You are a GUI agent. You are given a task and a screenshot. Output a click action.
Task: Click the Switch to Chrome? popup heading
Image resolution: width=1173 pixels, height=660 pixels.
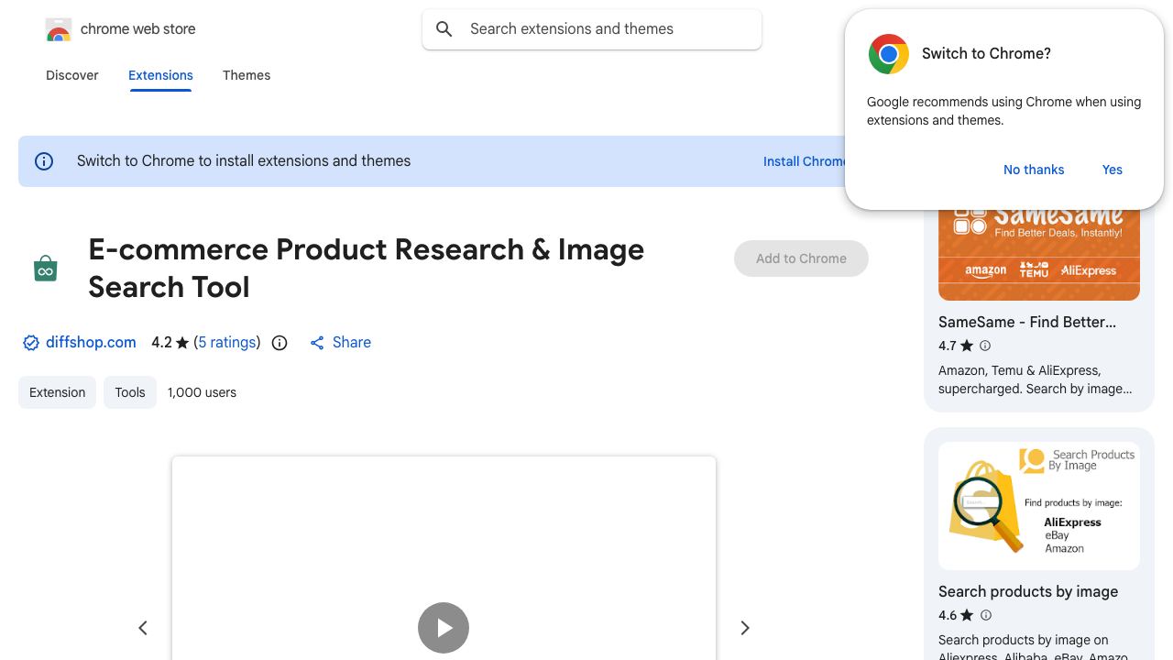click(x=986, y=54)
